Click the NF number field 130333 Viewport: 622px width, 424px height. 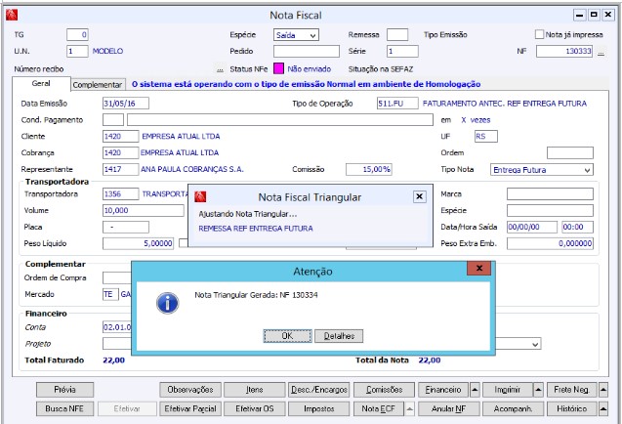click(564, 51)
